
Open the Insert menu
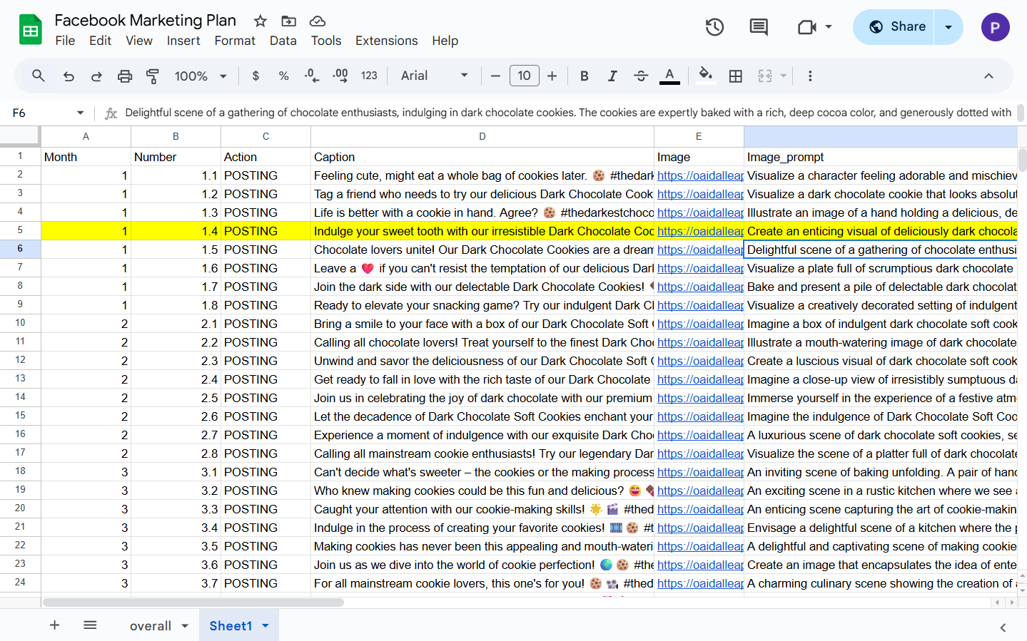click(x=183, y=41)
